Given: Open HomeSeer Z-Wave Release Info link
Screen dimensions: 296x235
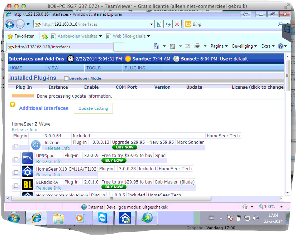Looking at the screenshot, I should tap(24, 129).
